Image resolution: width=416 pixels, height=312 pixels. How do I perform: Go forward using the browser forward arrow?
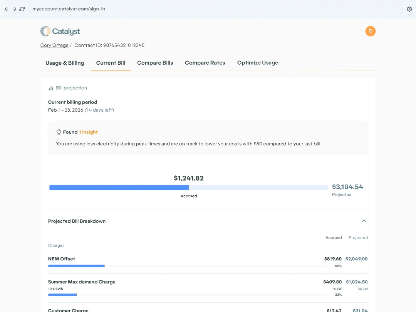[x=14, y=9]
